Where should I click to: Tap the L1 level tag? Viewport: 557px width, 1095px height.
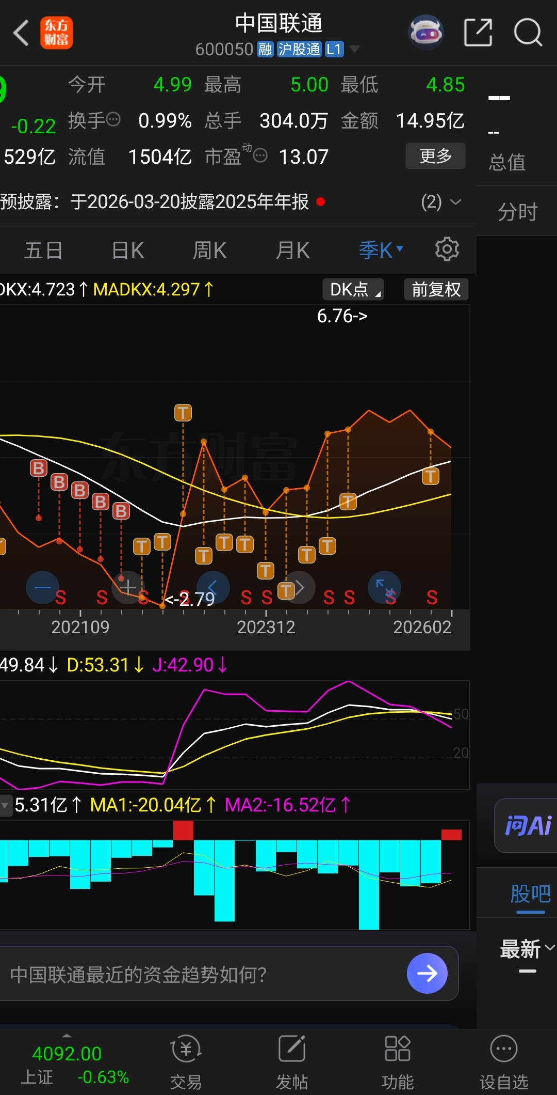[x=334, y=50]
